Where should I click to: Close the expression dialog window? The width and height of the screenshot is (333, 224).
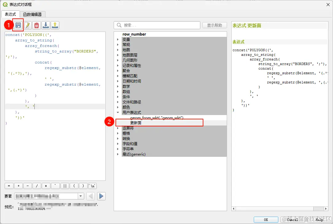point(328,5)
